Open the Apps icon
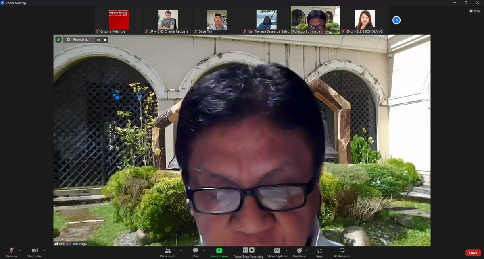The height and width of the screenshot is (259, 484). (319, 250)
